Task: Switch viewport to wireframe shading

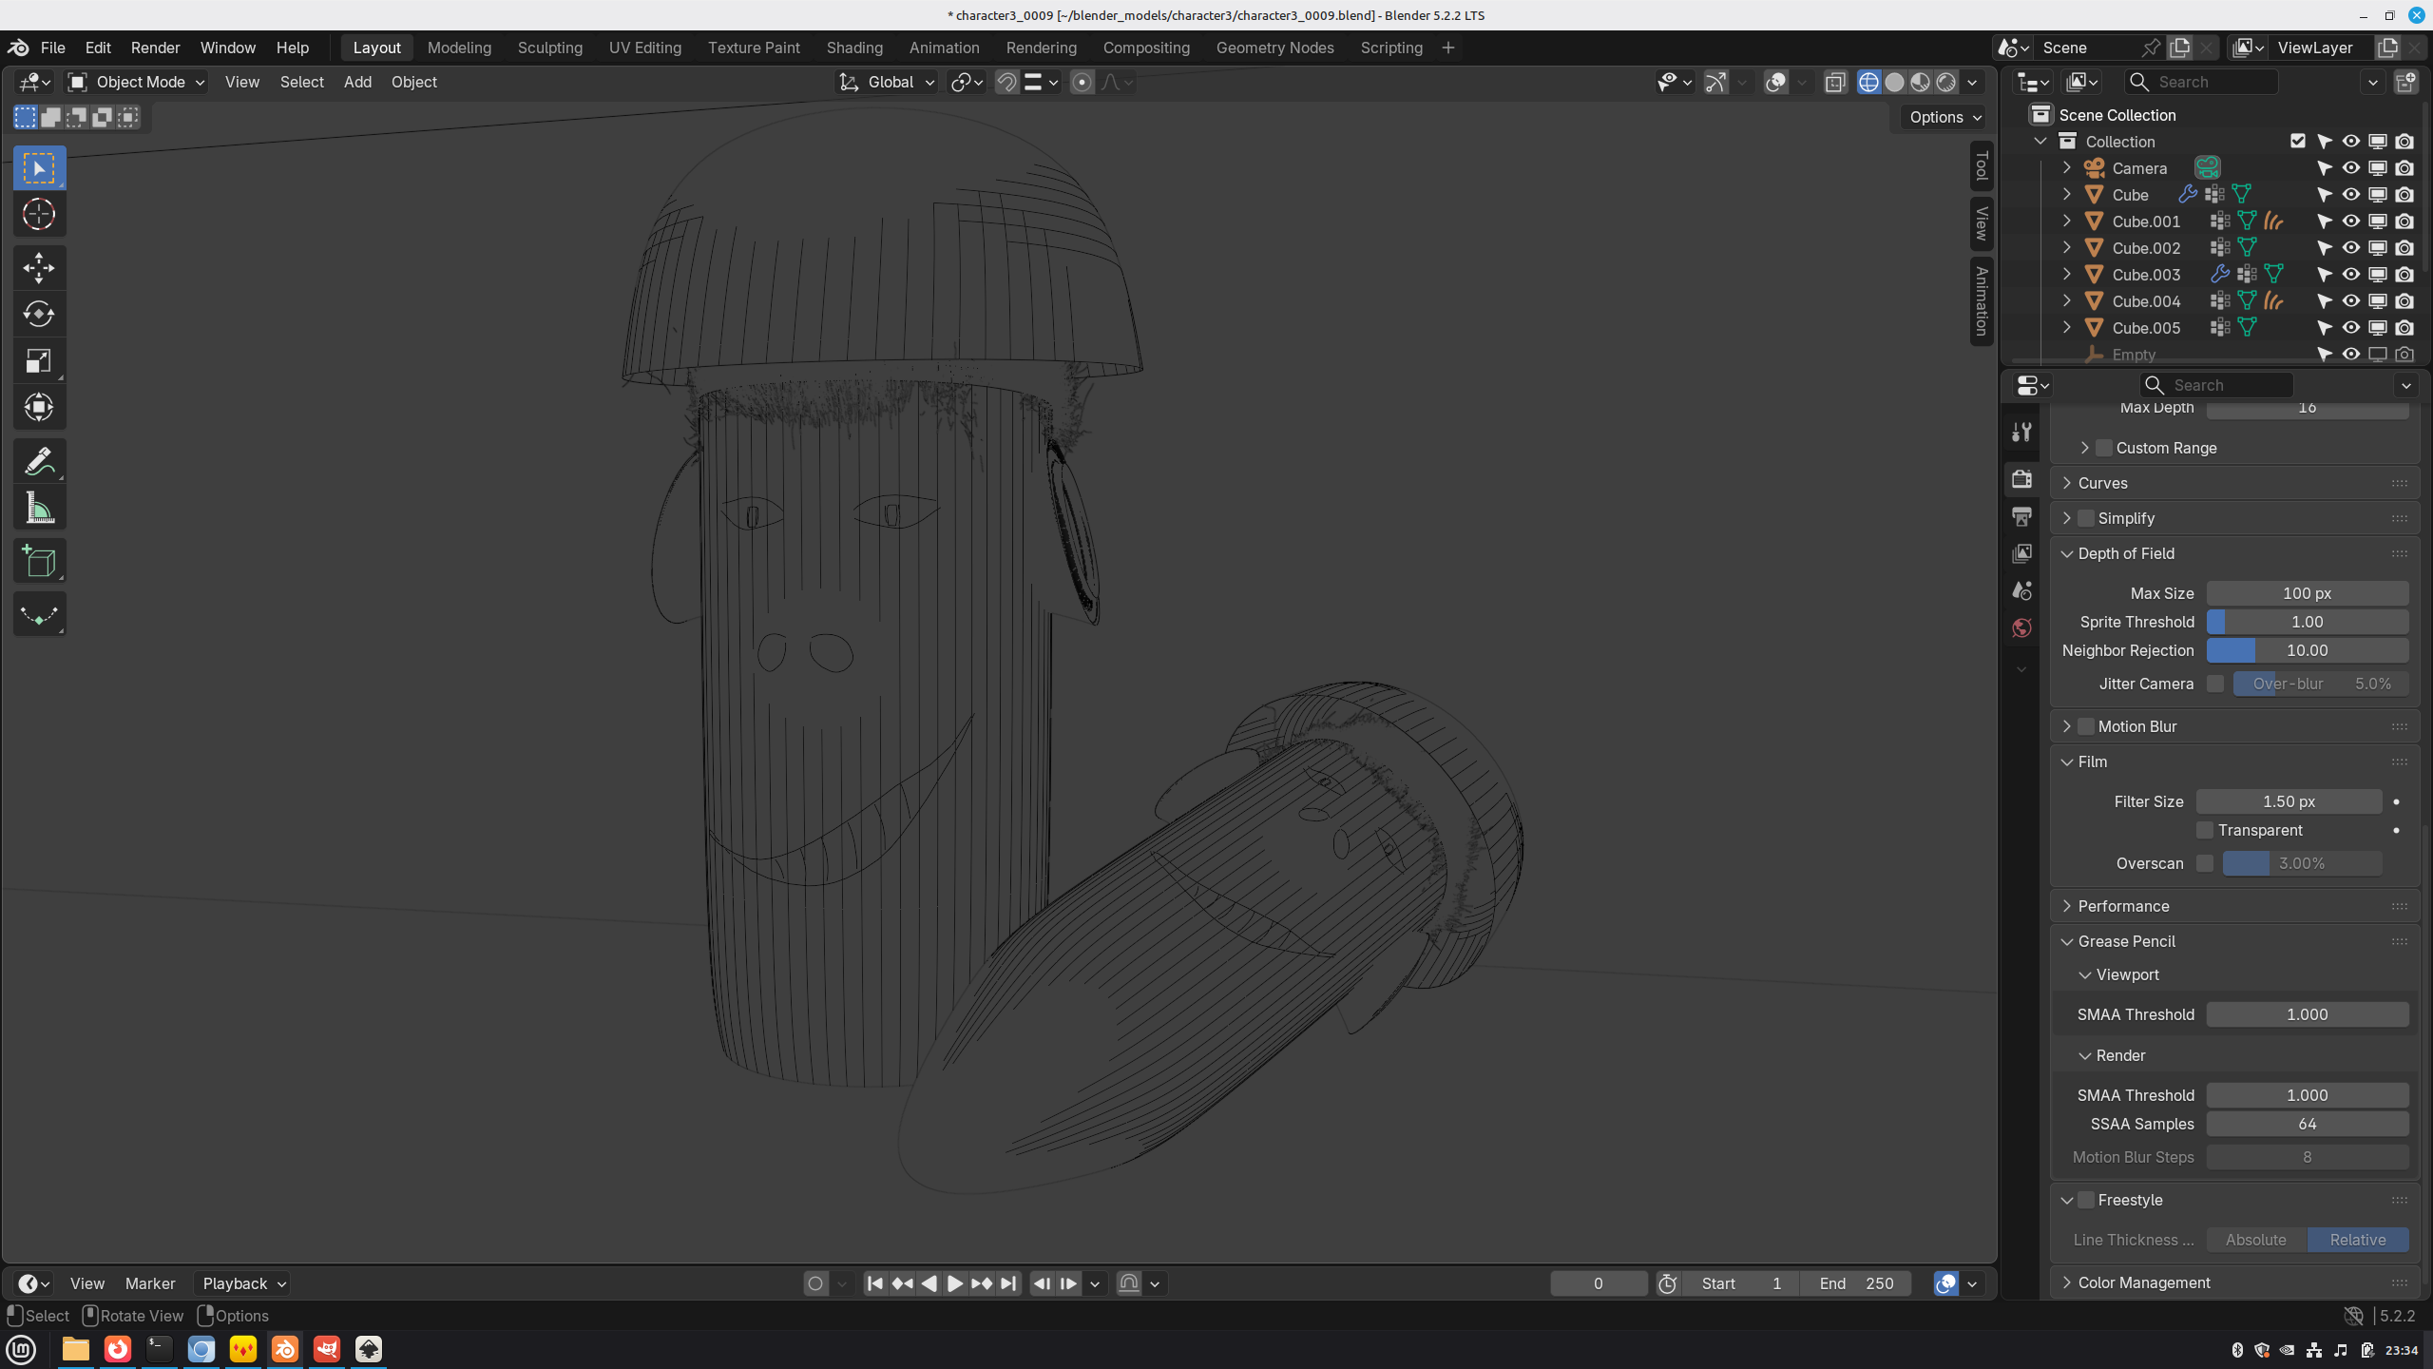Action: [x=1868, y=83]
